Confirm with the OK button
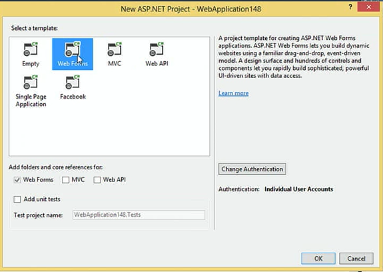The image size is (383, 272). point(318,258)
